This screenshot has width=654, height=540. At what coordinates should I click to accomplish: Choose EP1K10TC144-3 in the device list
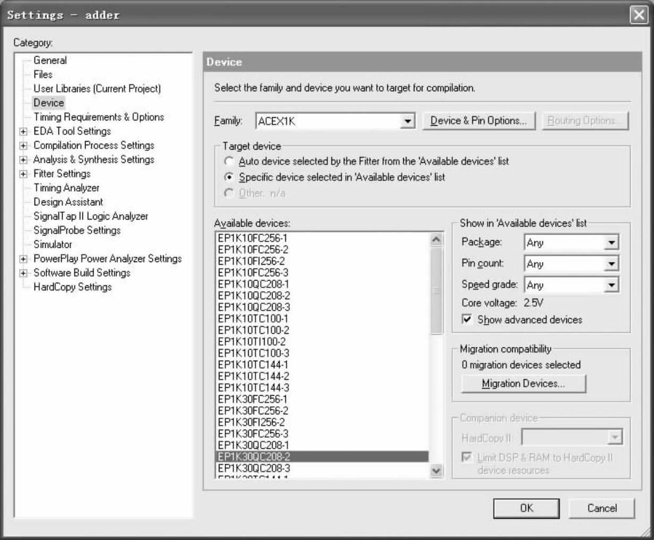coord(253,388)
